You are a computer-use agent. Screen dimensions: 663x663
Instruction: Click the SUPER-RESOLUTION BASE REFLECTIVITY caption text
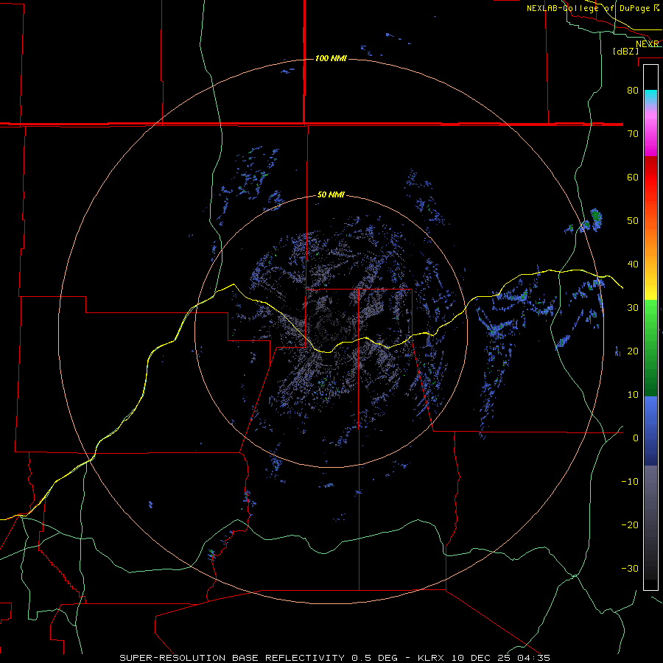[233, 658]
